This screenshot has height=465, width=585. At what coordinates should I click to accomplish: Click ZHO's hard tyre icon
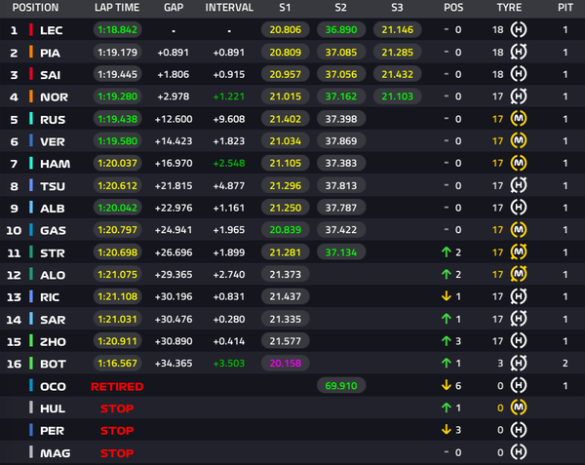point(519,341)
